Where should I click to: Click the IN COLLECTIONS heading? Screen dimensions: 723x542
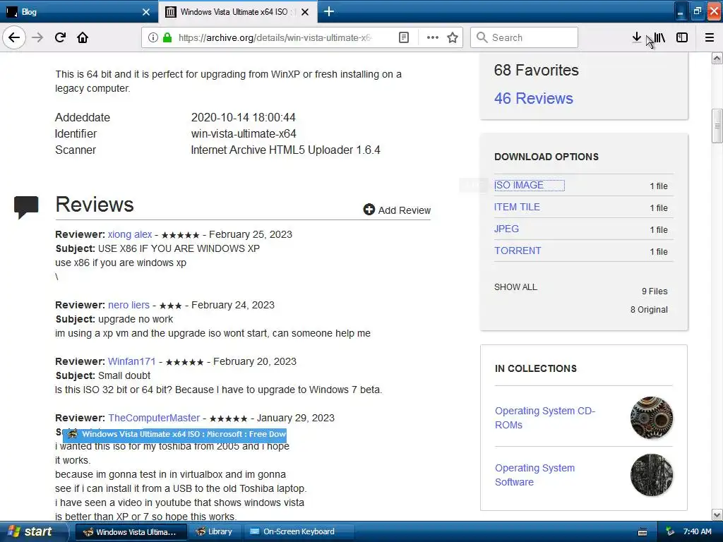536,368
